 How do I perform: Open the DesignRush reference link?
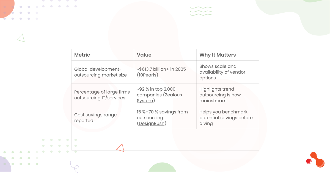coord(152,124)
